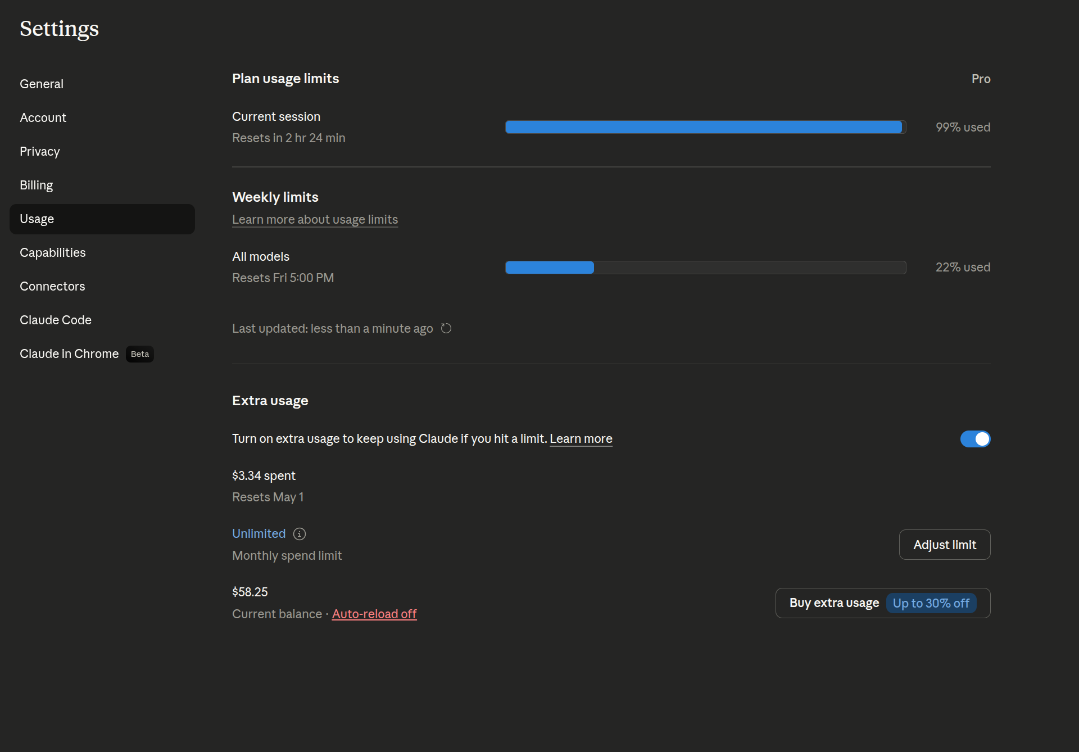Click the Adjust limit button

pos(944,545)
